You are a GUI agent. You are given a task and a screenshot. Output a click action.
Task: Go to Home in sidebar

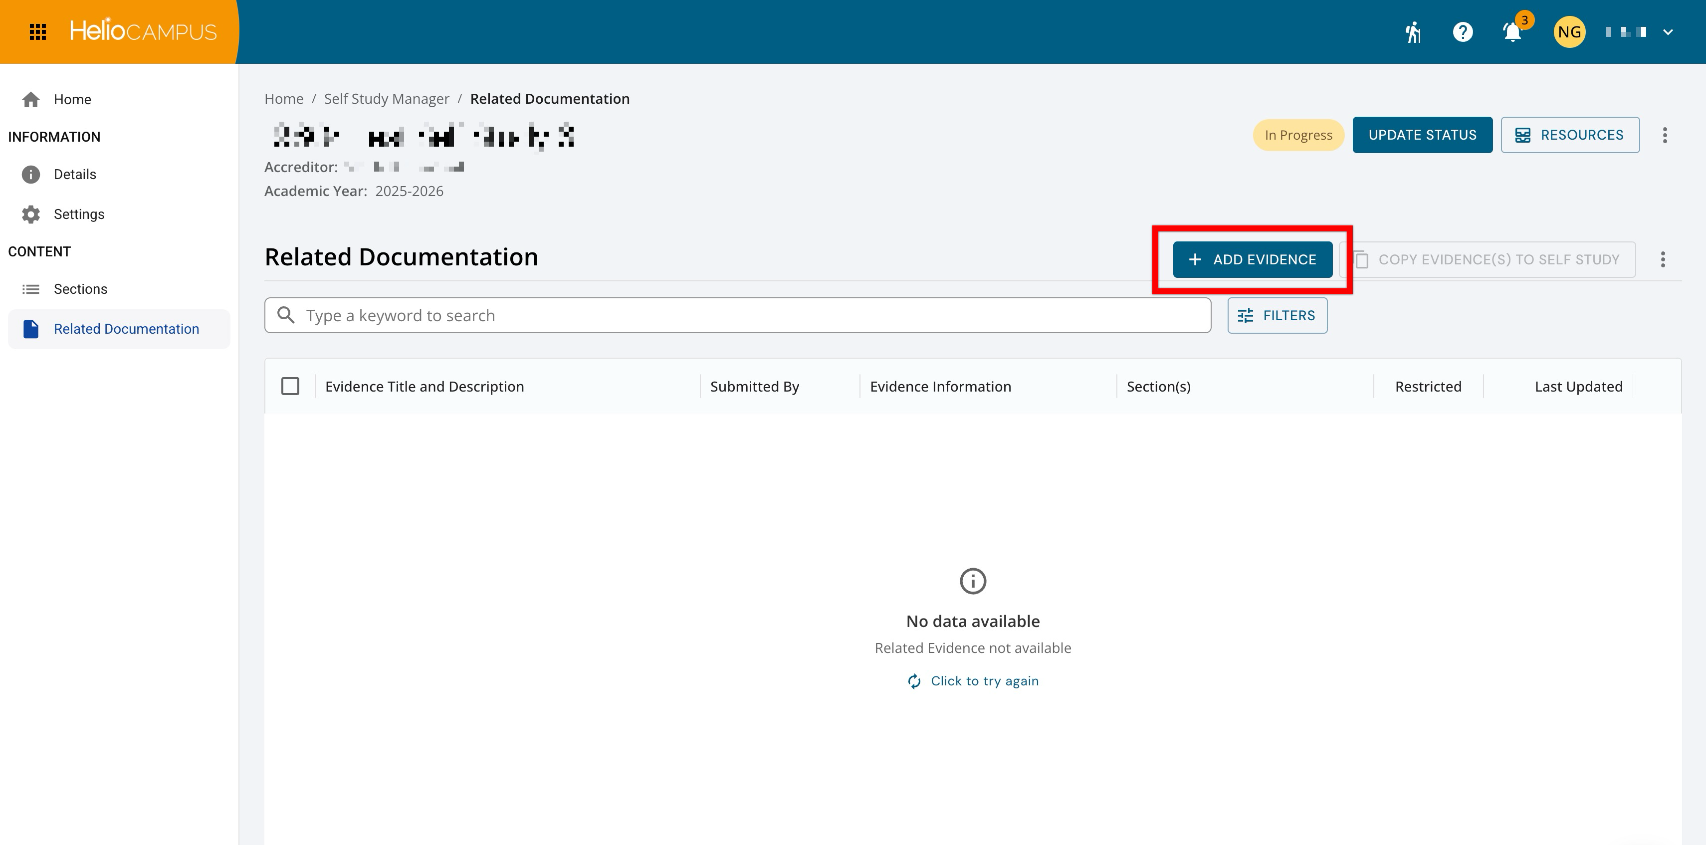[x=119, y=99]
